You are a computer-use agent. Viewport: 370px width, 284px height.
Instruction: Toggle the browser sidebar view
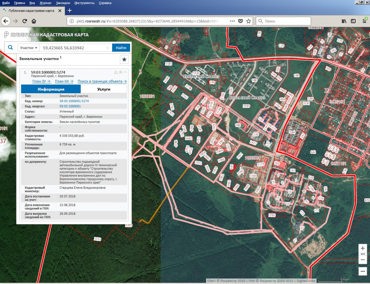tap(353, 21)
